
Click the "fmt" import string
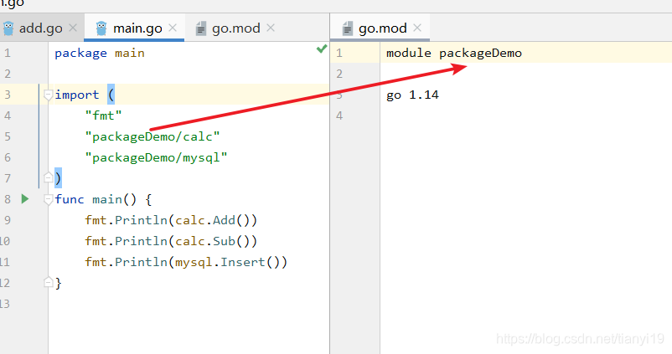[x=103, y=115]
